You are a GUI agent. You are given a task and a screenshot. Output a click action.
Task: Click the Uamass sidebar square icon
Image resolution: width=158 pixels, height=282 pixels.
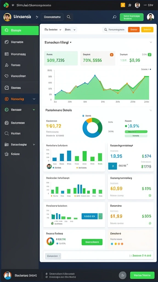click(x=7, y=88)
